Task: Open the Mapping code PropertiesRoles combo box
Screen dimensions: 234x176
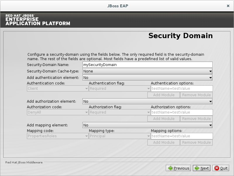Action: pos(57,136)
